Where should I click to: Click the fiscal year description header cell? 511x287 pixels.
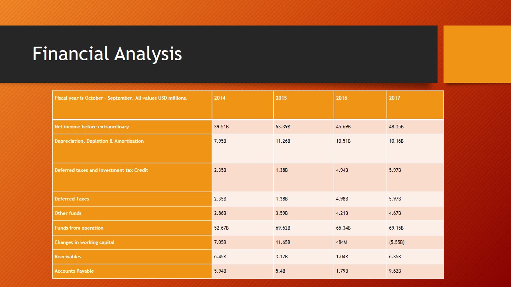[121, 98]
